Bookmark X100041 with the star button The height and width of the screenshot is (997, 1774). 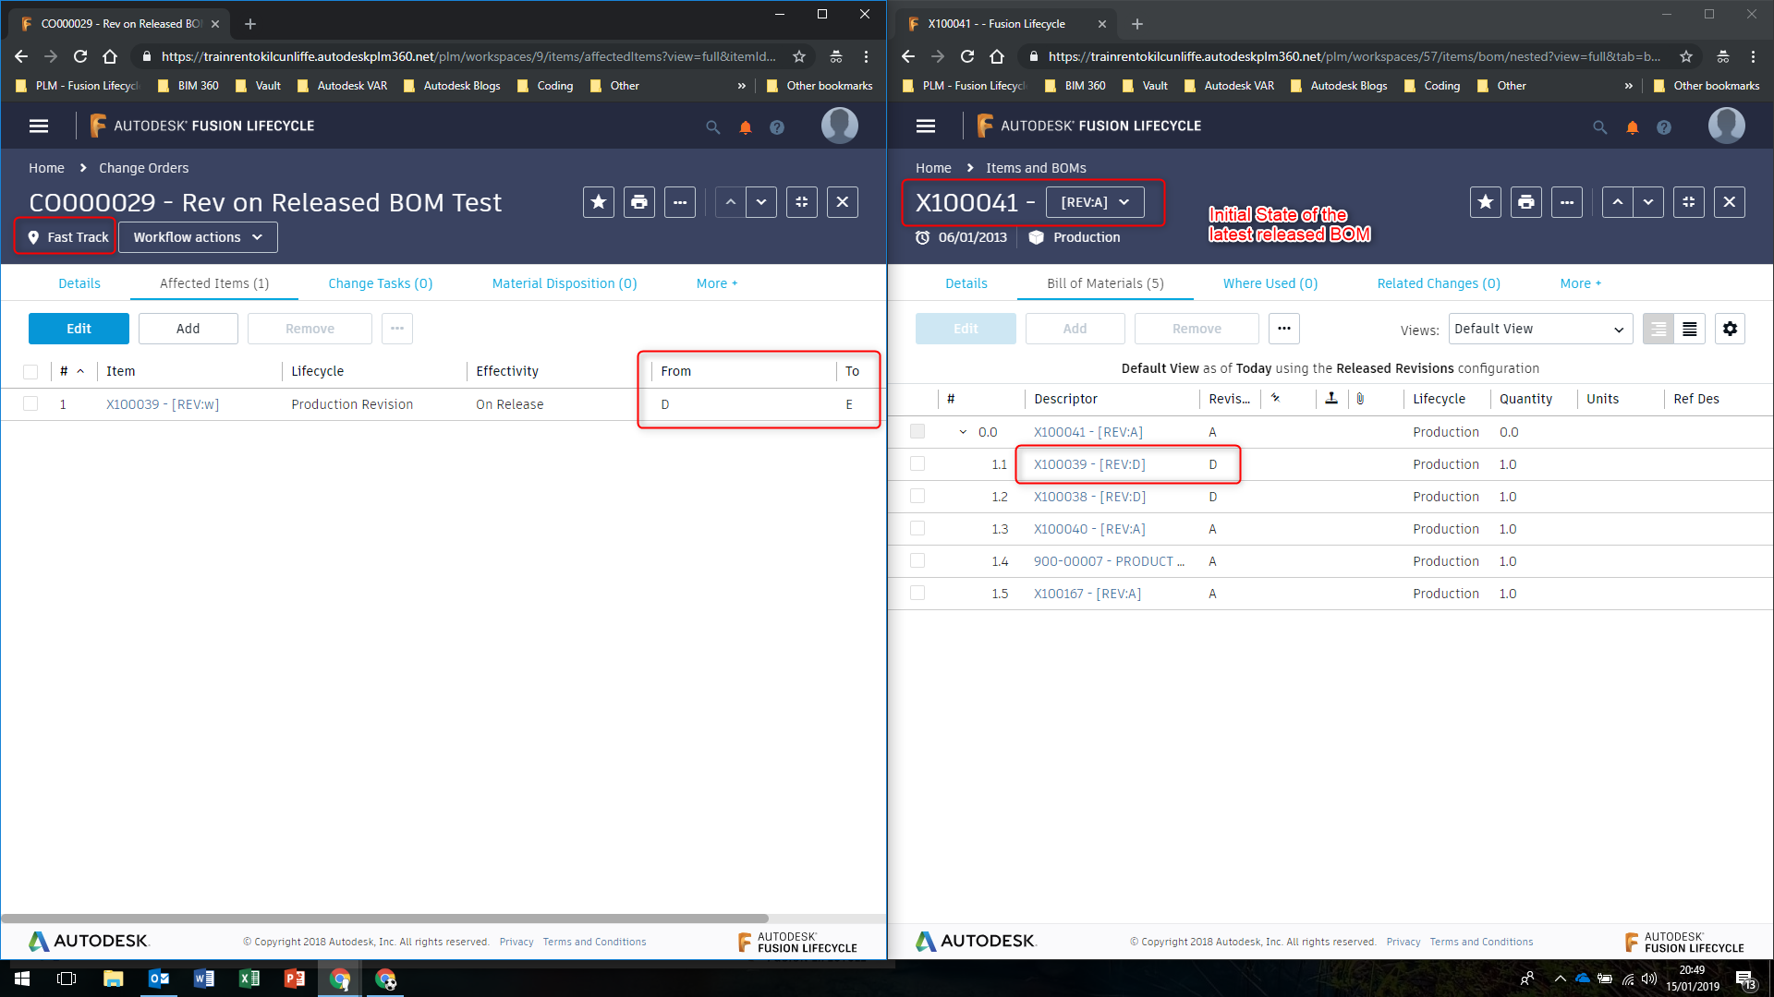[1486, 202]
